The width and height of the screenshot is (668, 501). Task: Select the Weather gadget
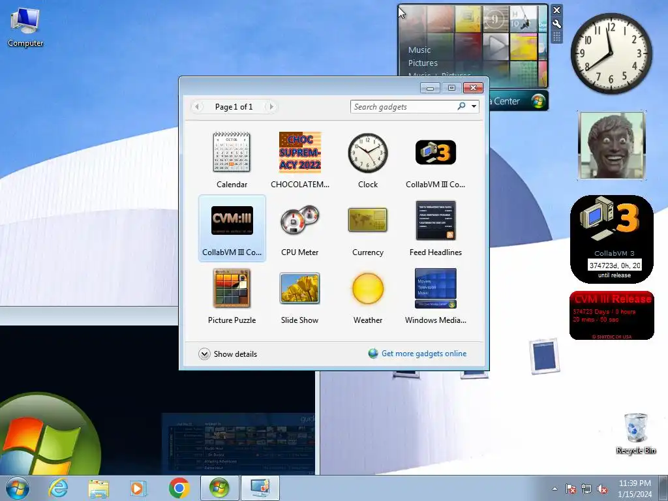coord(368,296)
